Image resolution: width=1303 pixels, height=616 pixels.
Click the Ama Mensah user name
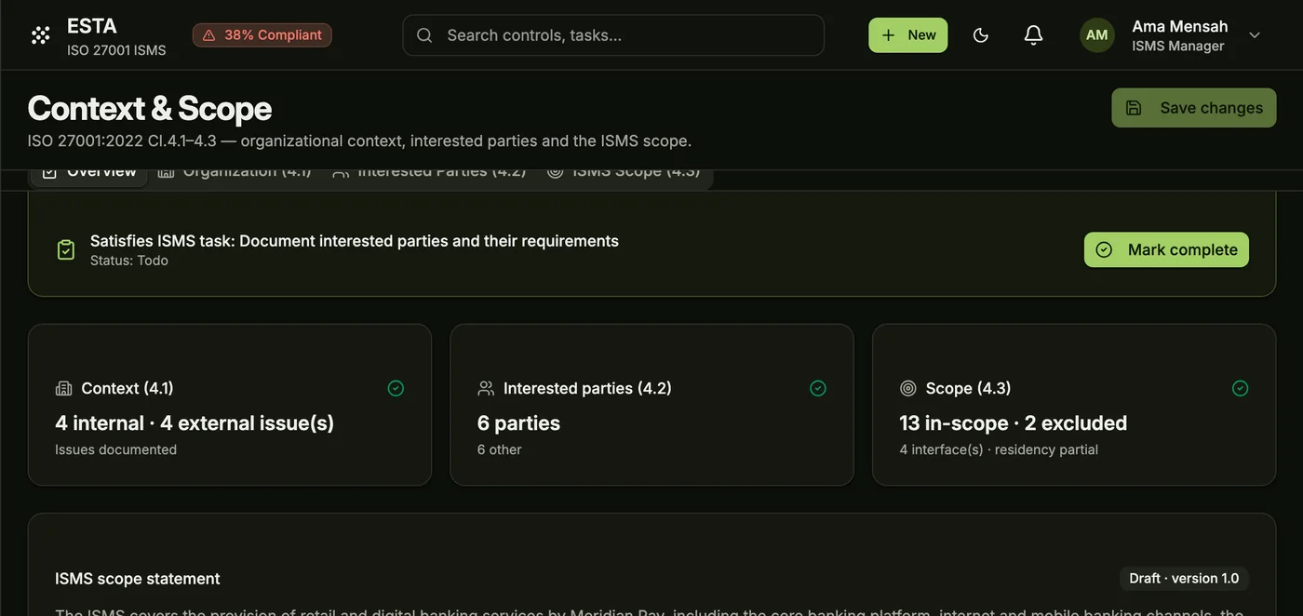1180,26
